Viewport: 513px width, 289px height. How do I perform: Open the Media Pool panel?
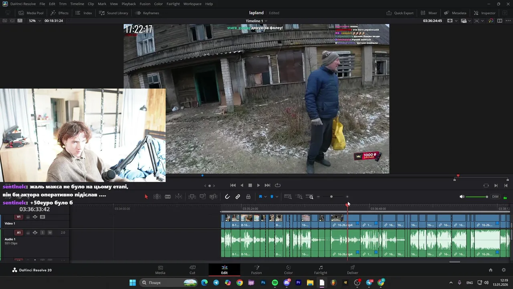point(31,13)
